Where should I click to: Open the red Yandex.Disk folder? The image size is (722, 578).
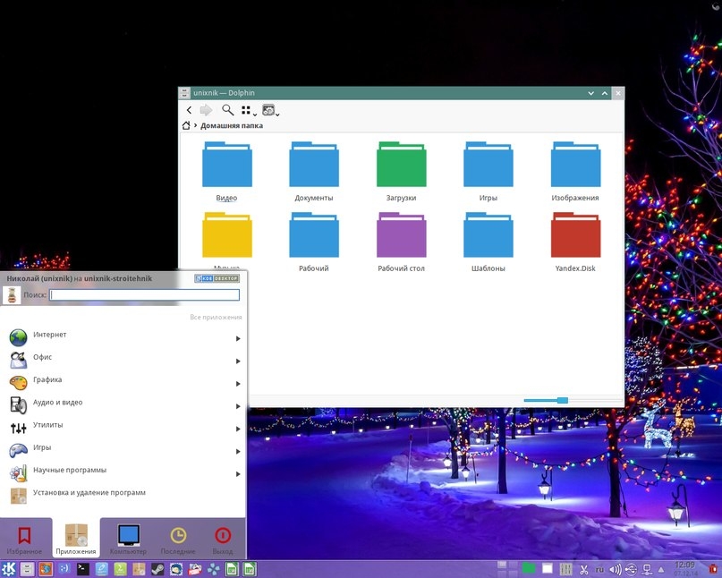tap(575, 235)
